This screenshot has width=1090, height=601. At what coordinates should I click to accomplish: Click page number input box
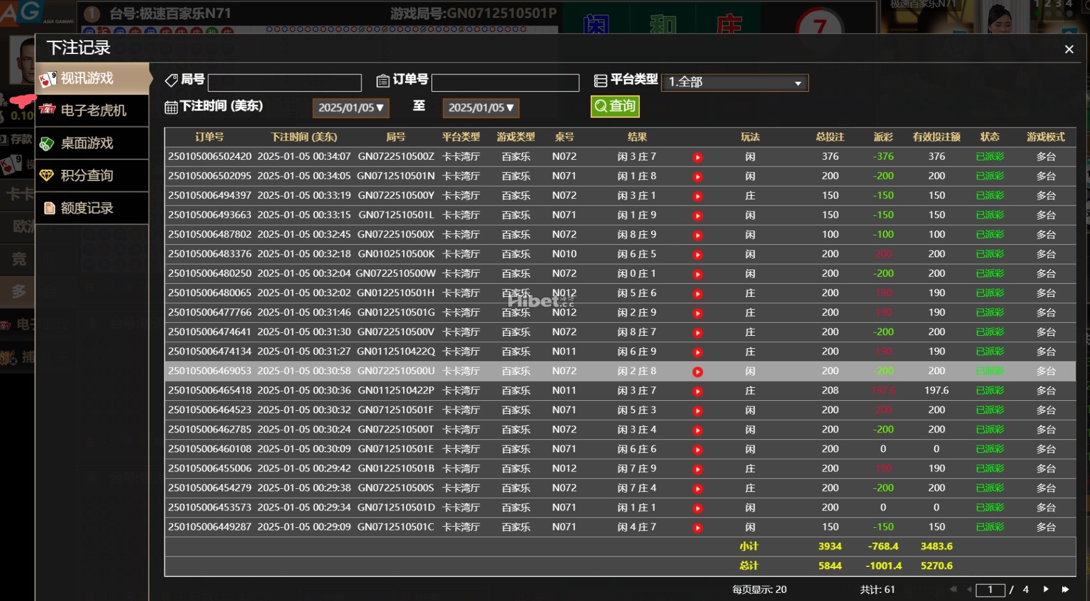[990, 590]
